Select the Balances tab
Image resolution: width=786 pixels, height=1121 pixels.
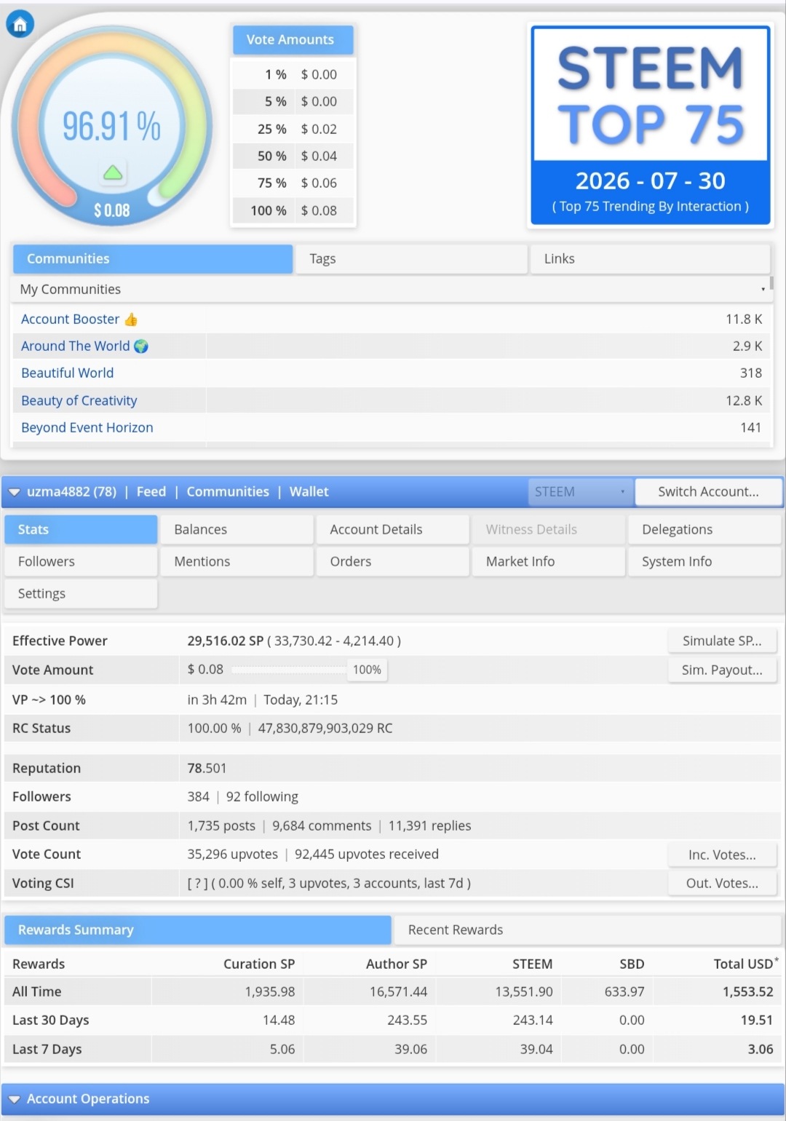(x=237, y=530)
